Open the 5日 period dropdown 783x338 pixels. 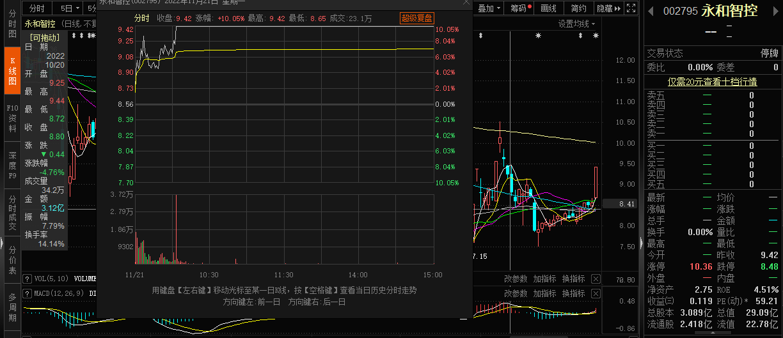coord(70,8)
